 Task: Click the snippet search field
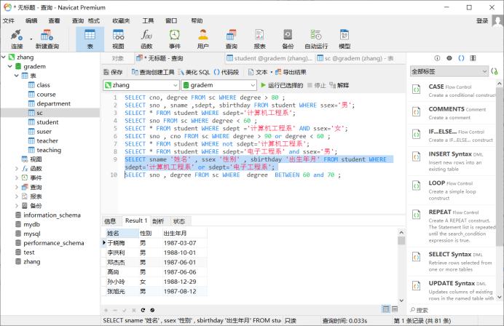coord(453,310)
